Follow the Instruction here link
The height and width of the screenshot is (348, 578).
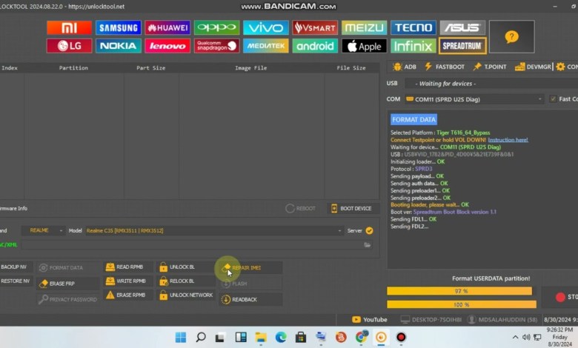point(508,140)
